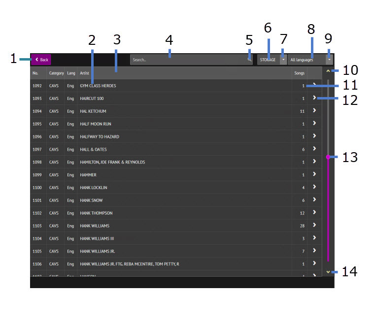The width and height of the screenshot is (374, 328).
Task: Open HANK WILLIAMS songs via chevron
Action: (314, 226)
